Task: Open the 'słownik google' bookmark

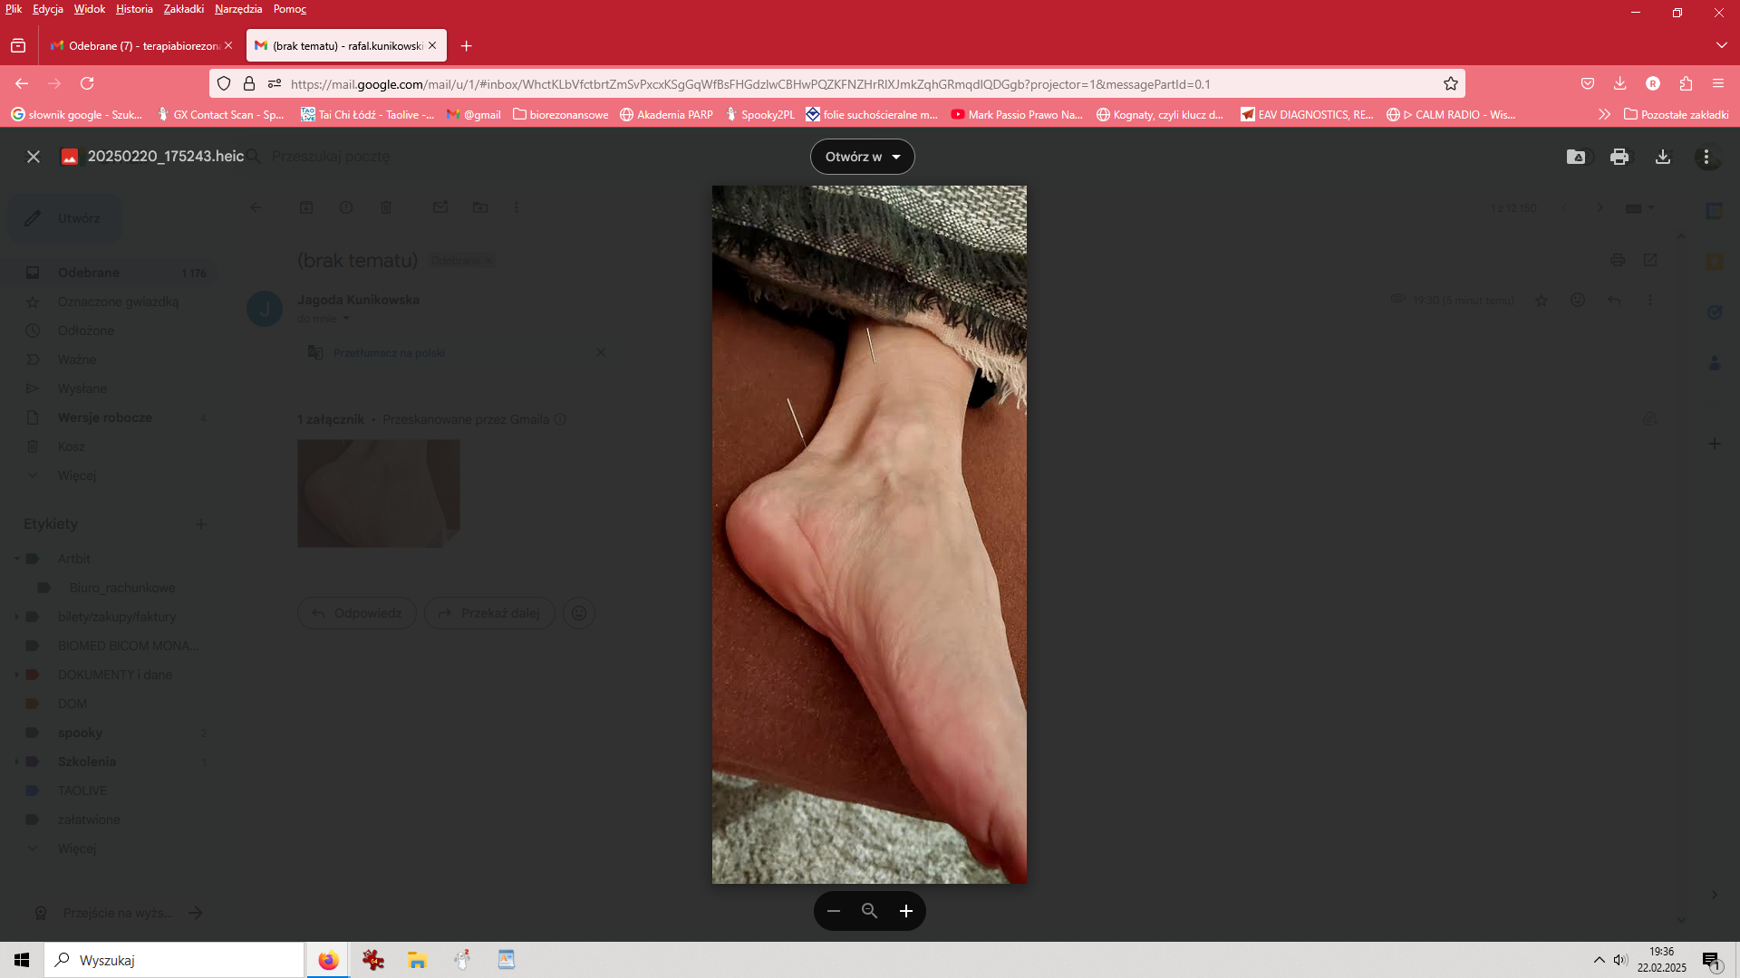Action: pyautogui.click(x=77, y=115)
